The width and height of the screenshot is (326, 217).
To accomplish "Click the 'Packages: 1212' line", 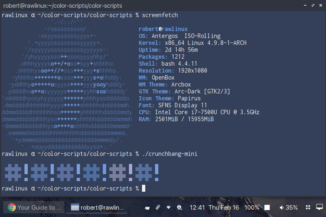I will click(162, 57).
